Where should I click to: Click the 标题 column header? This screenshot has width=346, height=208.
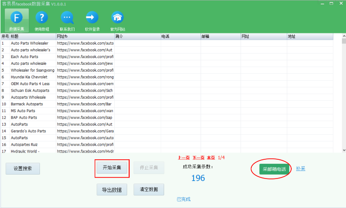(33, 36)
